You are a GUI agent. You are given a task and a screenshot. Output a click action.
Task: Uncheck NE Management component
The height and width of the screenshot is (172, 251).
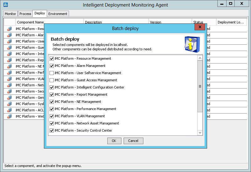click(51, 102)
